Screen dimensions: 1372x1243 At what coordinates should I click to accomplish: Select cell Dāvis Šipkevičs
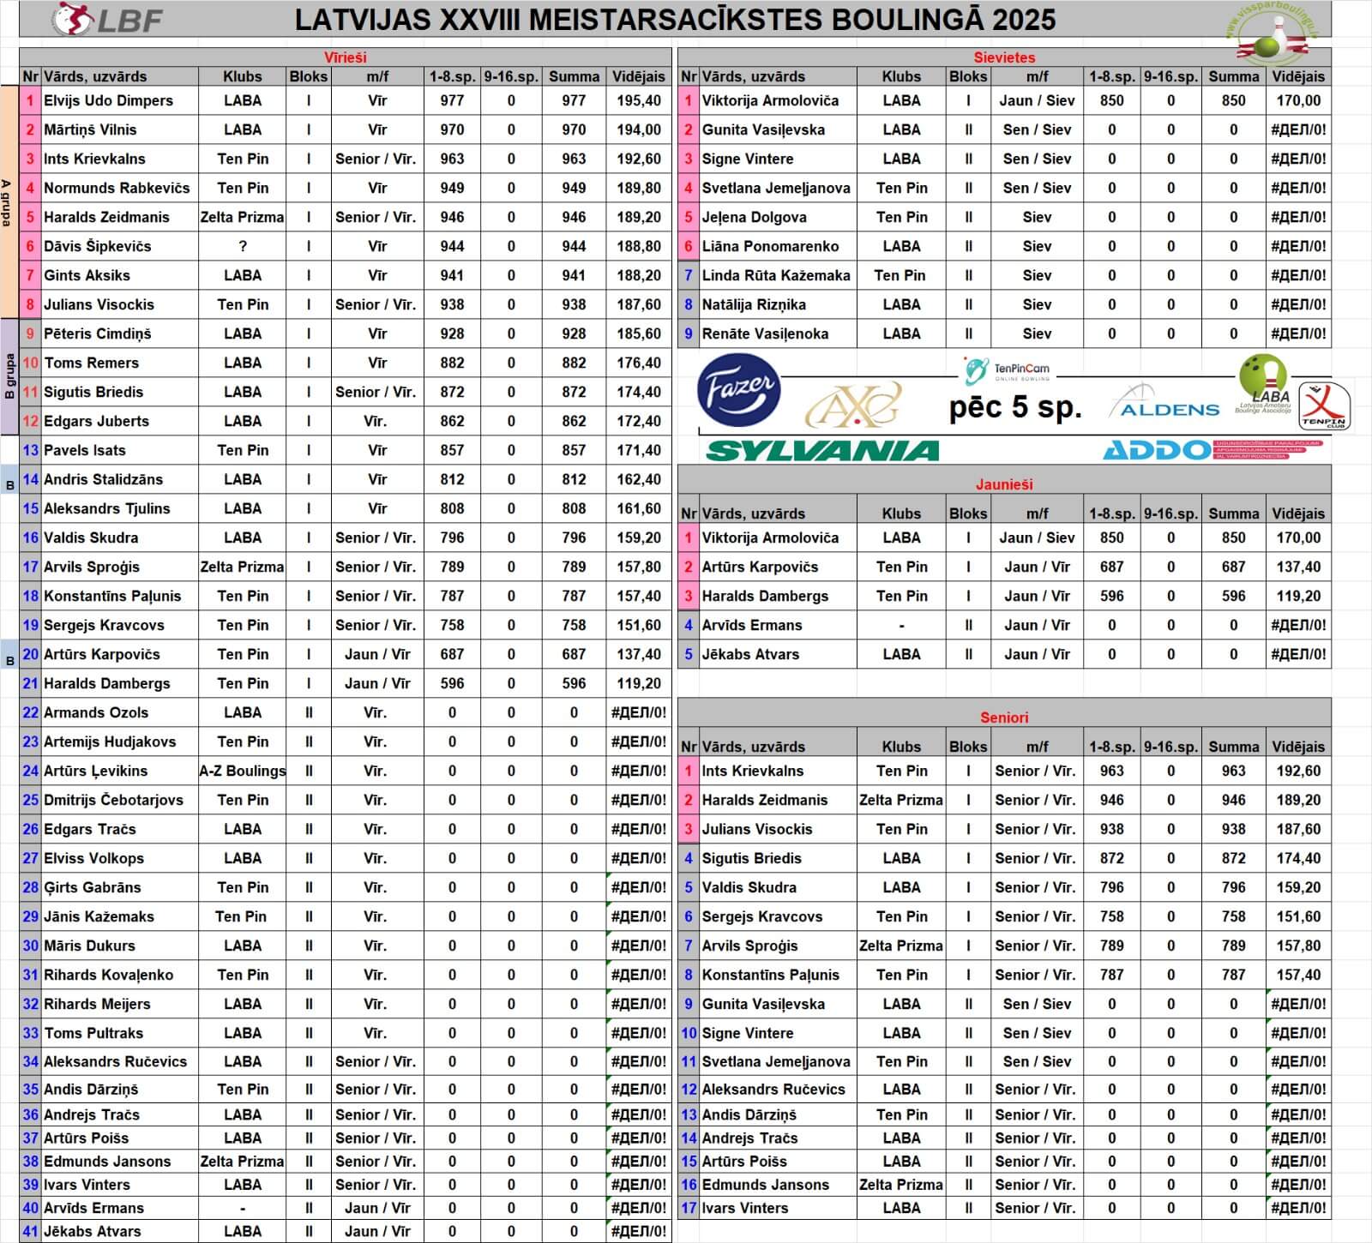point(120,246)
